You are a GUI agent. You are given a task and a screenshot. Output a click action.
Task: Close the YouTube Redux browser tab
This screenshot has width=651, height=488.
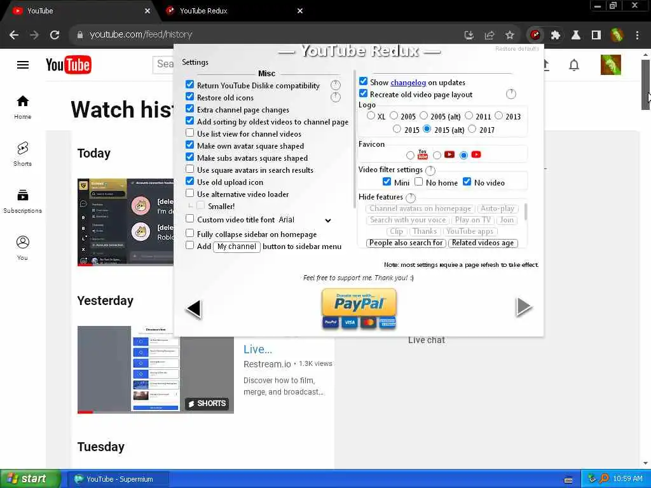pos(300,11)
